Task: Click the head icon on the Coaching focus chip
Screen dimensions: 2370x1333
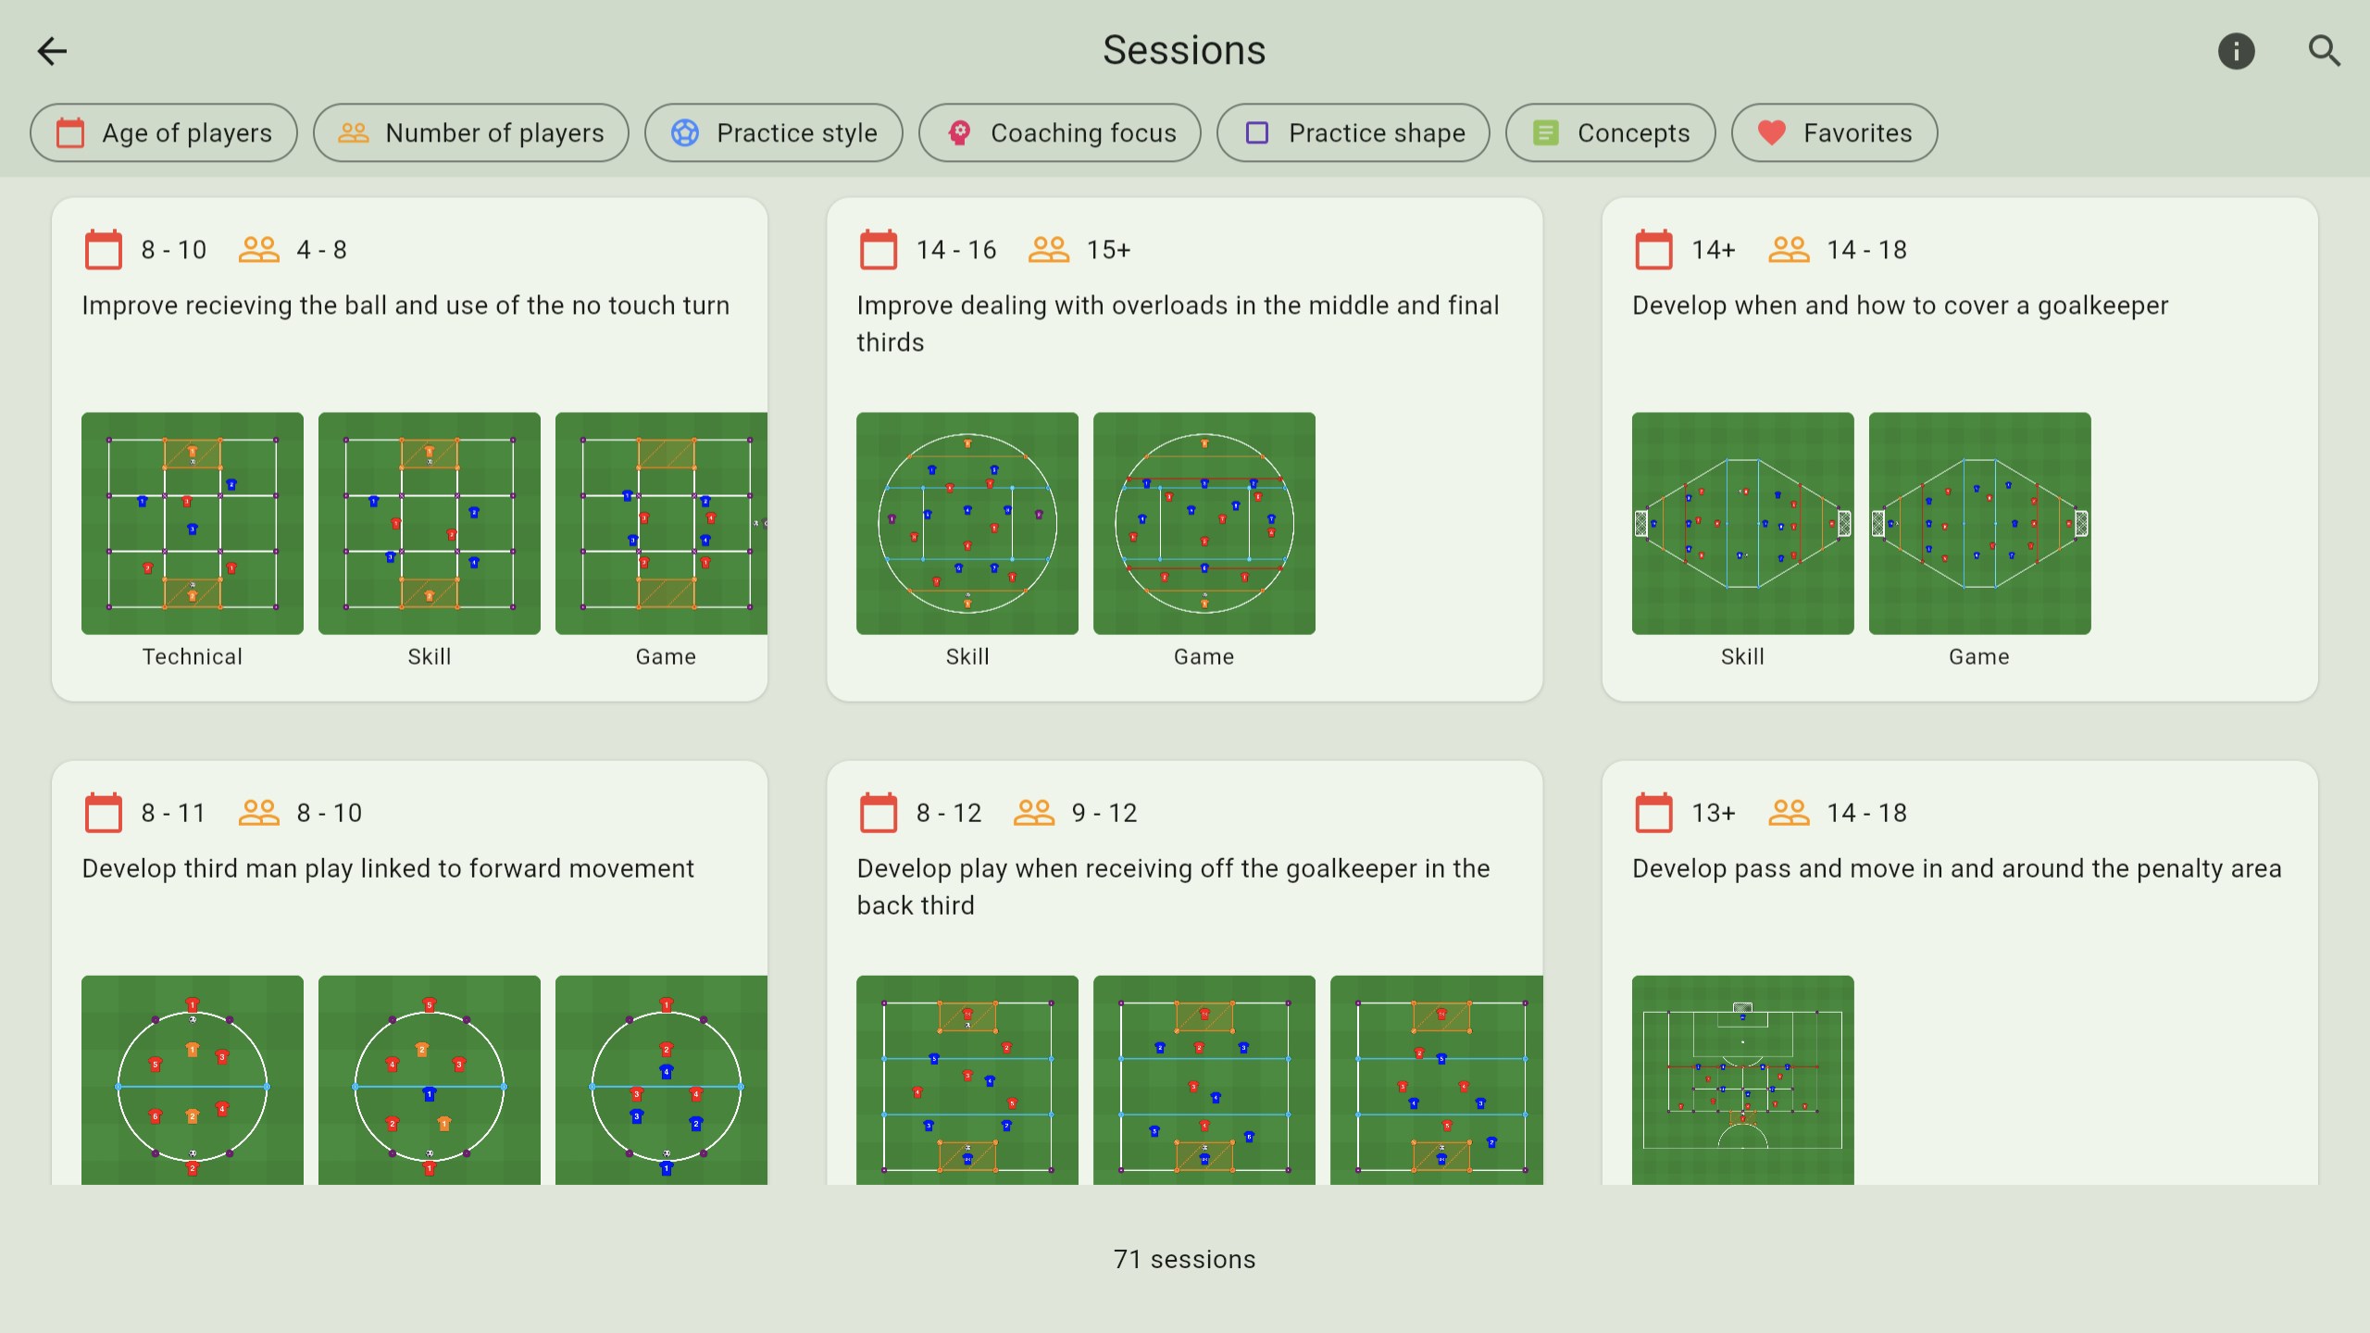Action: pyautogui.click(x=959, y=133)
